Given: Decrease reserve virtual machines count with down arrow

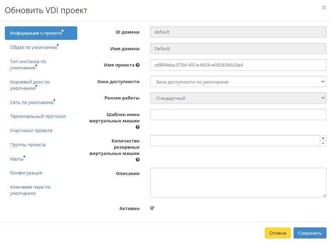Looking at the screenshot, I should click(323, 144).
